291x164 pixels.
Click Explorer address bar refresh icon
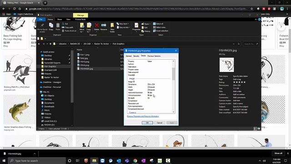239,44
